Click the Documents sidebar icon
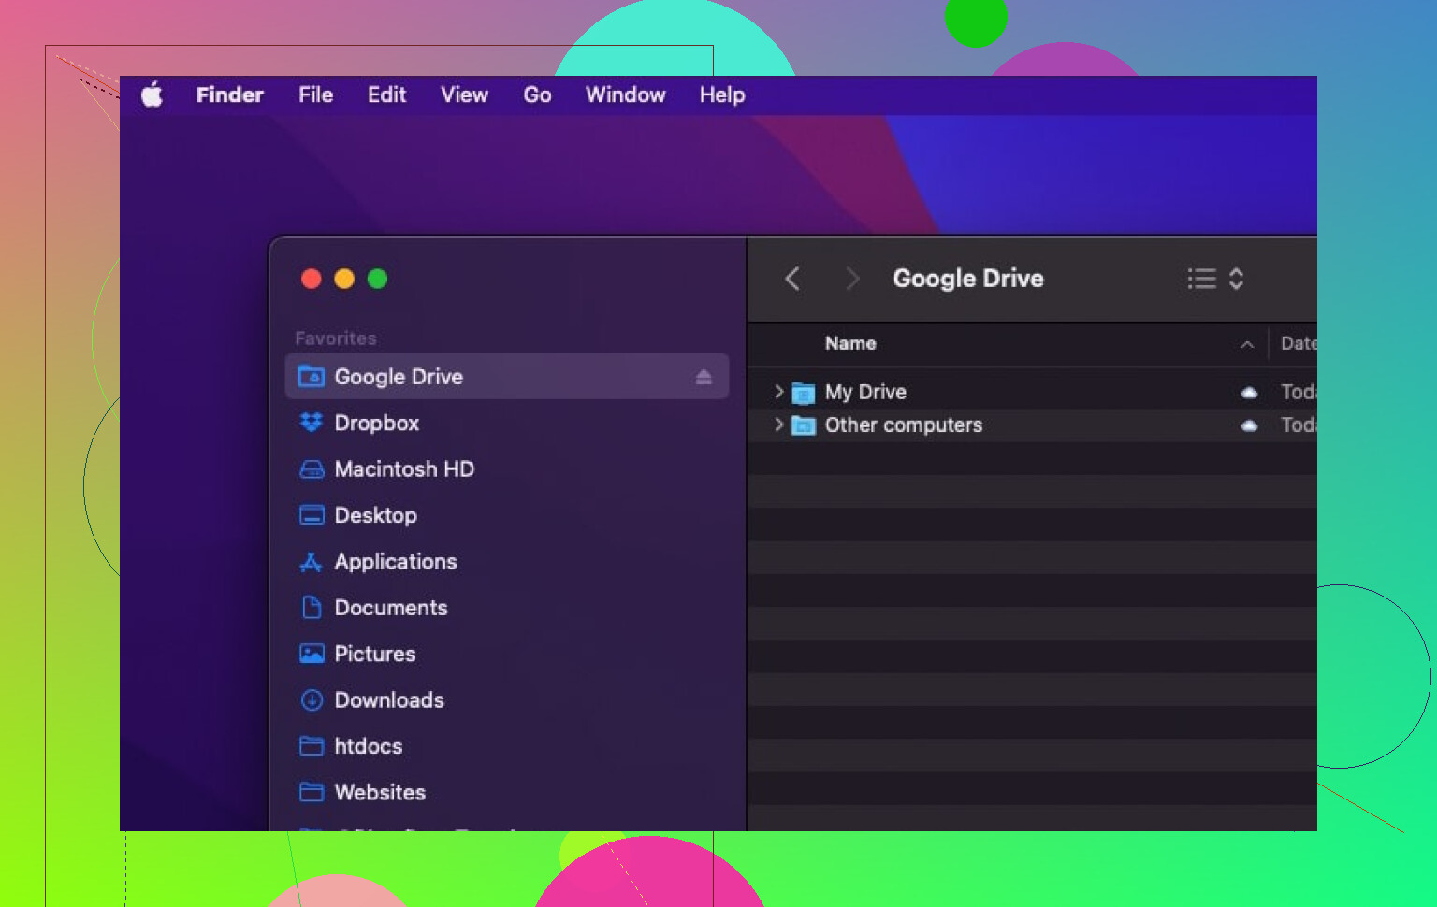 click(x=312, y=608)
